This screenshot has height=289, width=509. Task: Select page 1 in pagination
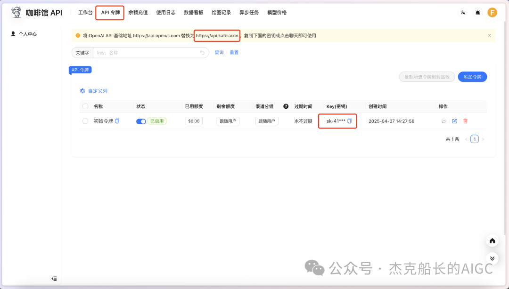pyautogui.click(x=475, y=139)
